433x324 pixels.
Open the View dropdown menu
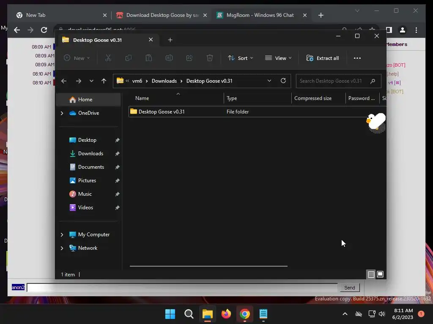278,58
